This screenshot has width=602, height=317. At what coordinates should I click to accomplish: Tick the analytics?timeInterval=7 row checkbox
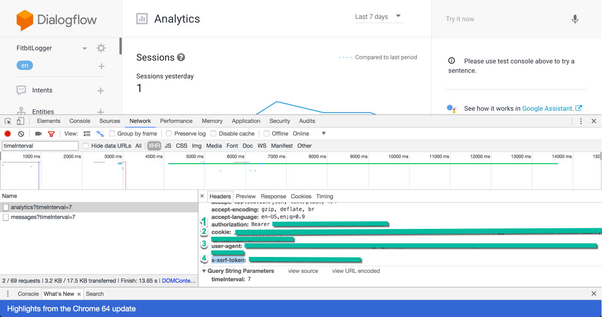point(6,207)
